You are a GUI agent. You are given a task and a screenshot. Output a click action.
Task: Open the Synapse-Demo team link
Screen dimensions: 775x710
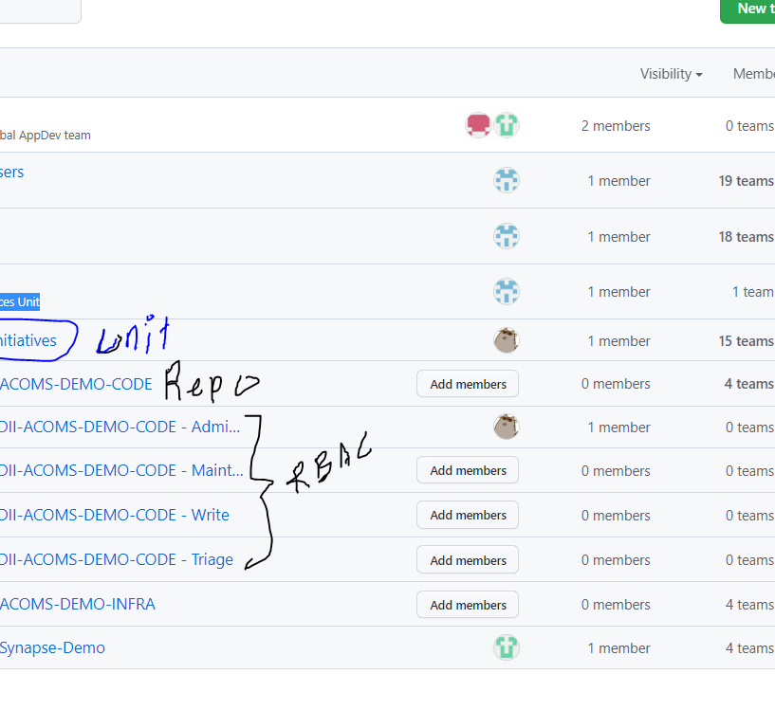[x=52, y=647]
